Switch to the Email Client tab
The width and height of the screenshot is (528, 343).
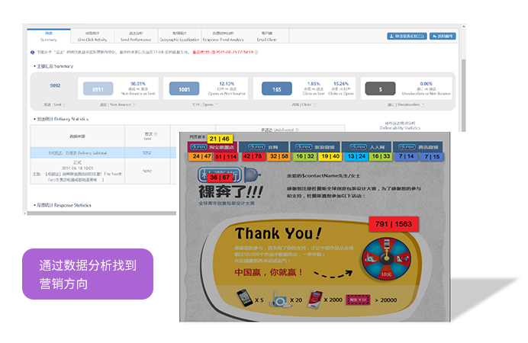pos(267,36)
